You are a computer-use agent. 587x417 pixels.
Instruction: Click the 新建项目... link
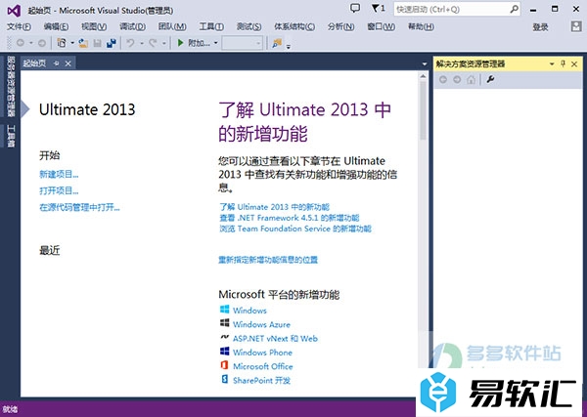[59, 174]
